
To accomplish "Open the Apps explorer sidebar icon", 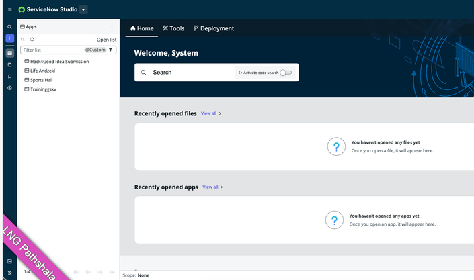I will [9, 53].
